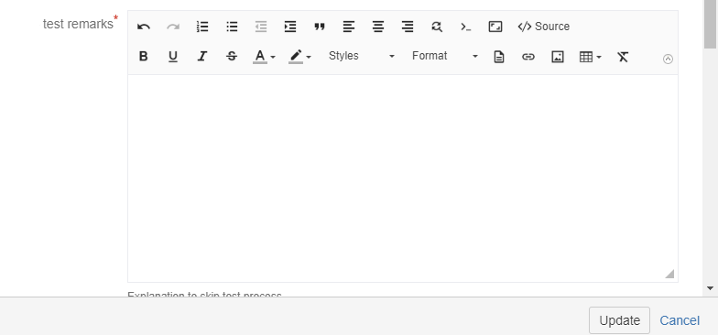Click the scrollbar down arrow
This screenshot has width=718, height=335.
(711, 288)
